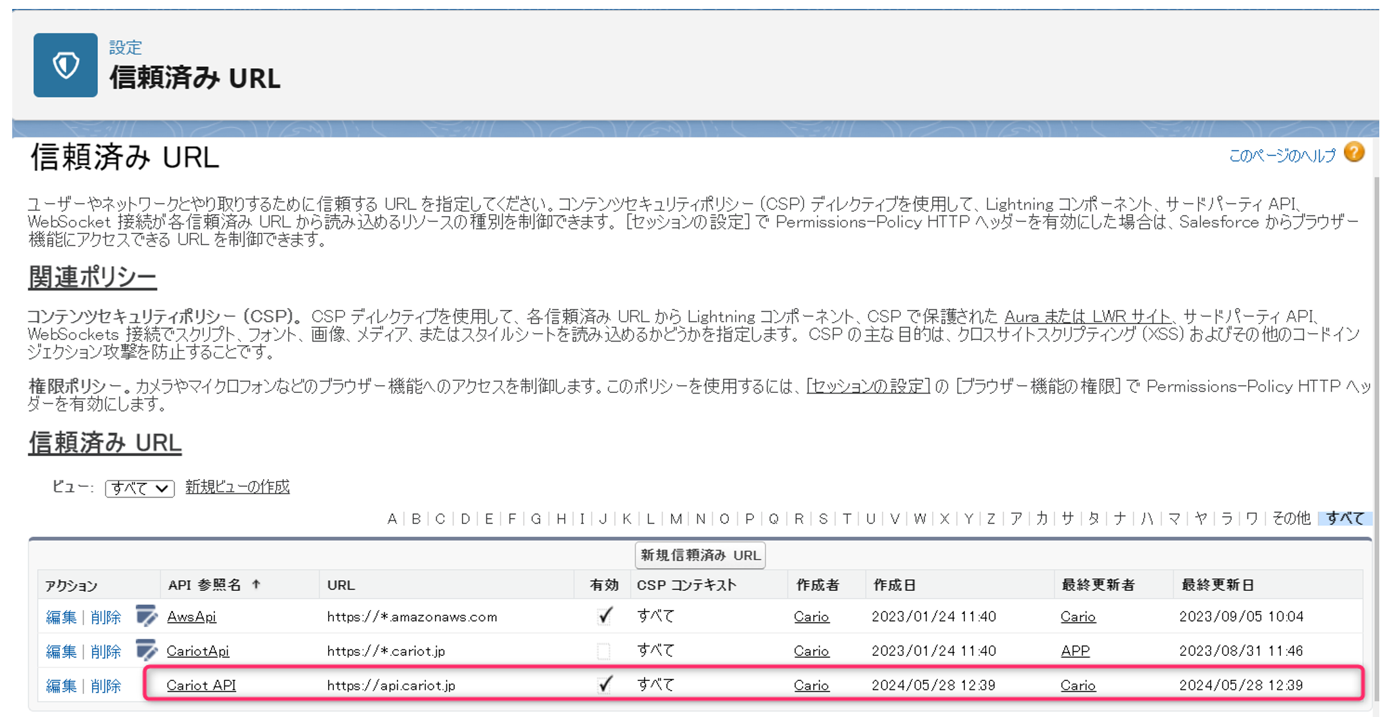Image resolution: width=1387 pixels, height=717 pixels.
Task: Filter list by カ kana index
Action: pyautogui.click(x=1042, y=519)
